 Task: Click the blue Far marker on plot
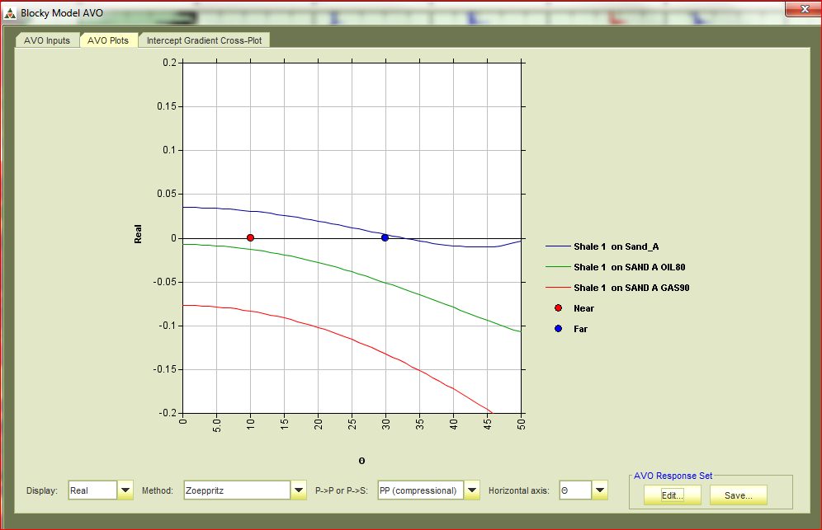pos(385,237)
